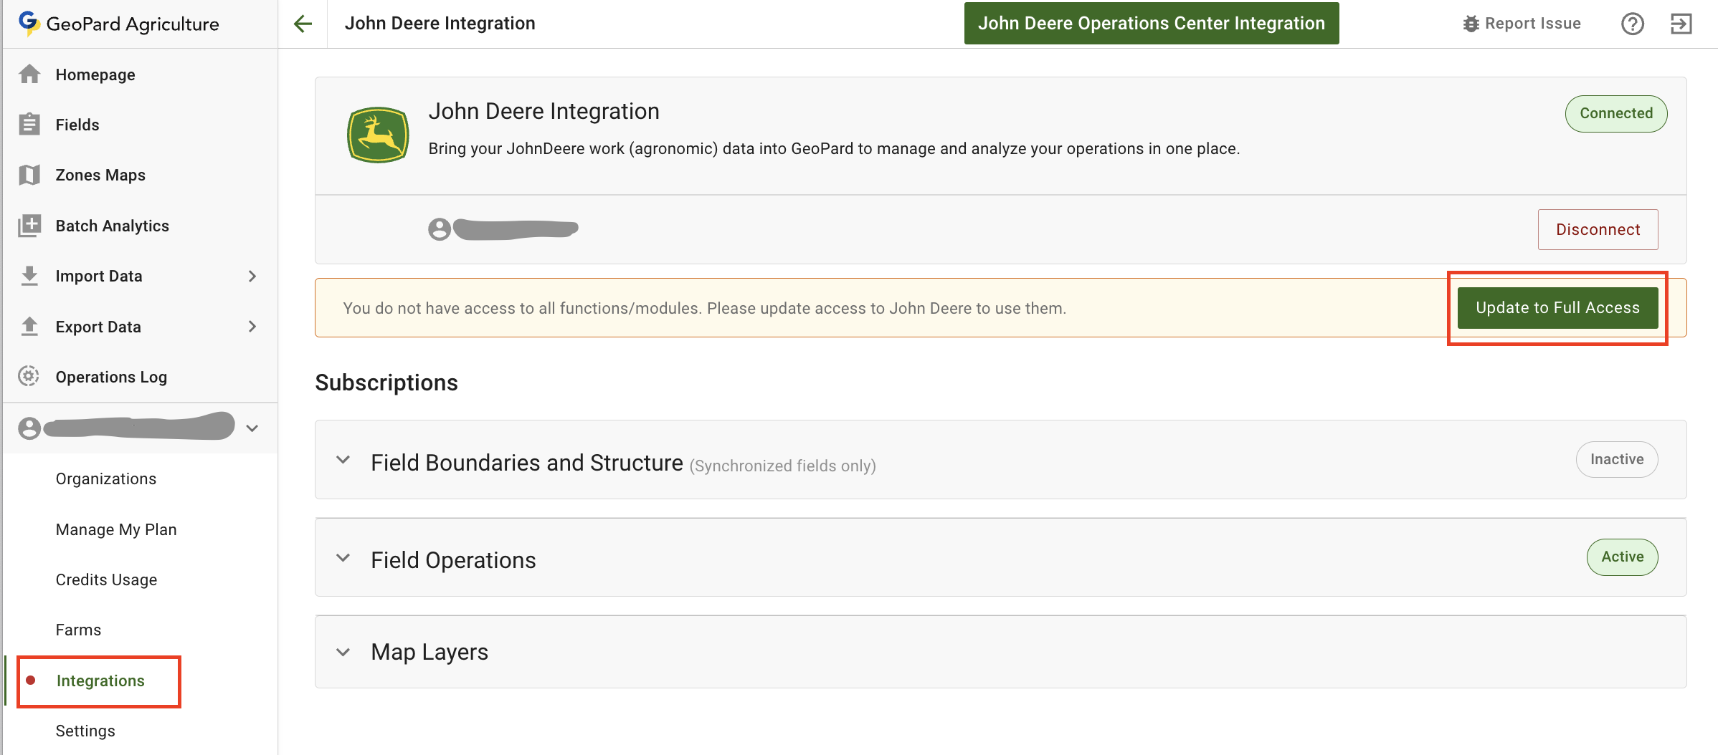Click the Batch Analytics plus icon
This screenshot has width=1718, height=755.
29,226
